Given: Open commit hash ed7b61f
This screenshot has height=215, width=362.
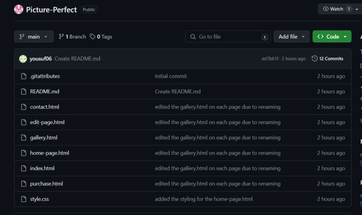Looking at the screenshot, I should [x=270, y=59].
